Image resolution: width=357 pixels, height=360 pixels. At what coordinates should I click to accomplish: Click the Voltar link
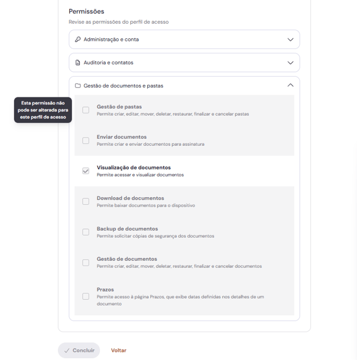(x=119, y=351)
